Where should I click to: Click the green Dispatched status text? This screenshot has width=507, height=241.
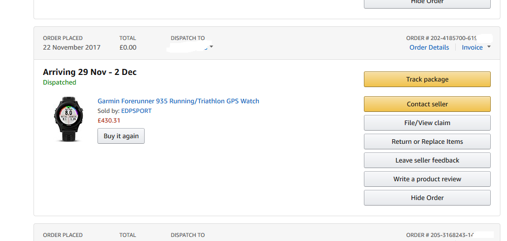pos(59,83)
